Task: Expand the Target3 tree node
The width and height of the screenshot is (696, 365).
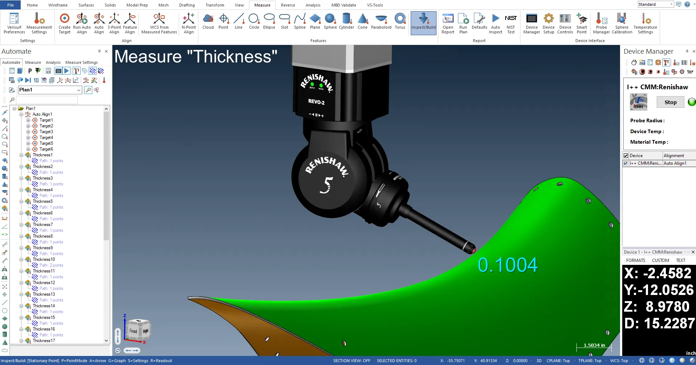Action: pyautogui.click(x=28, y=132)
